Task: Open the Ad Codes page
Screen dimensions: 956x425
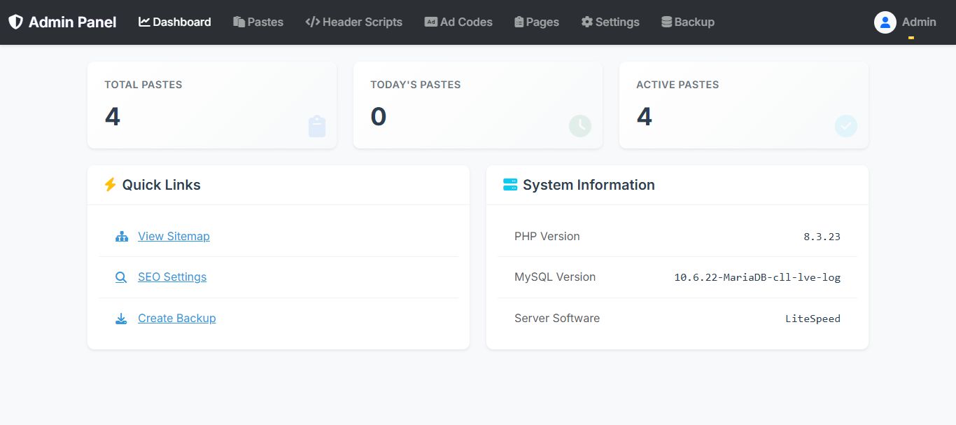Action: point(458,22)
